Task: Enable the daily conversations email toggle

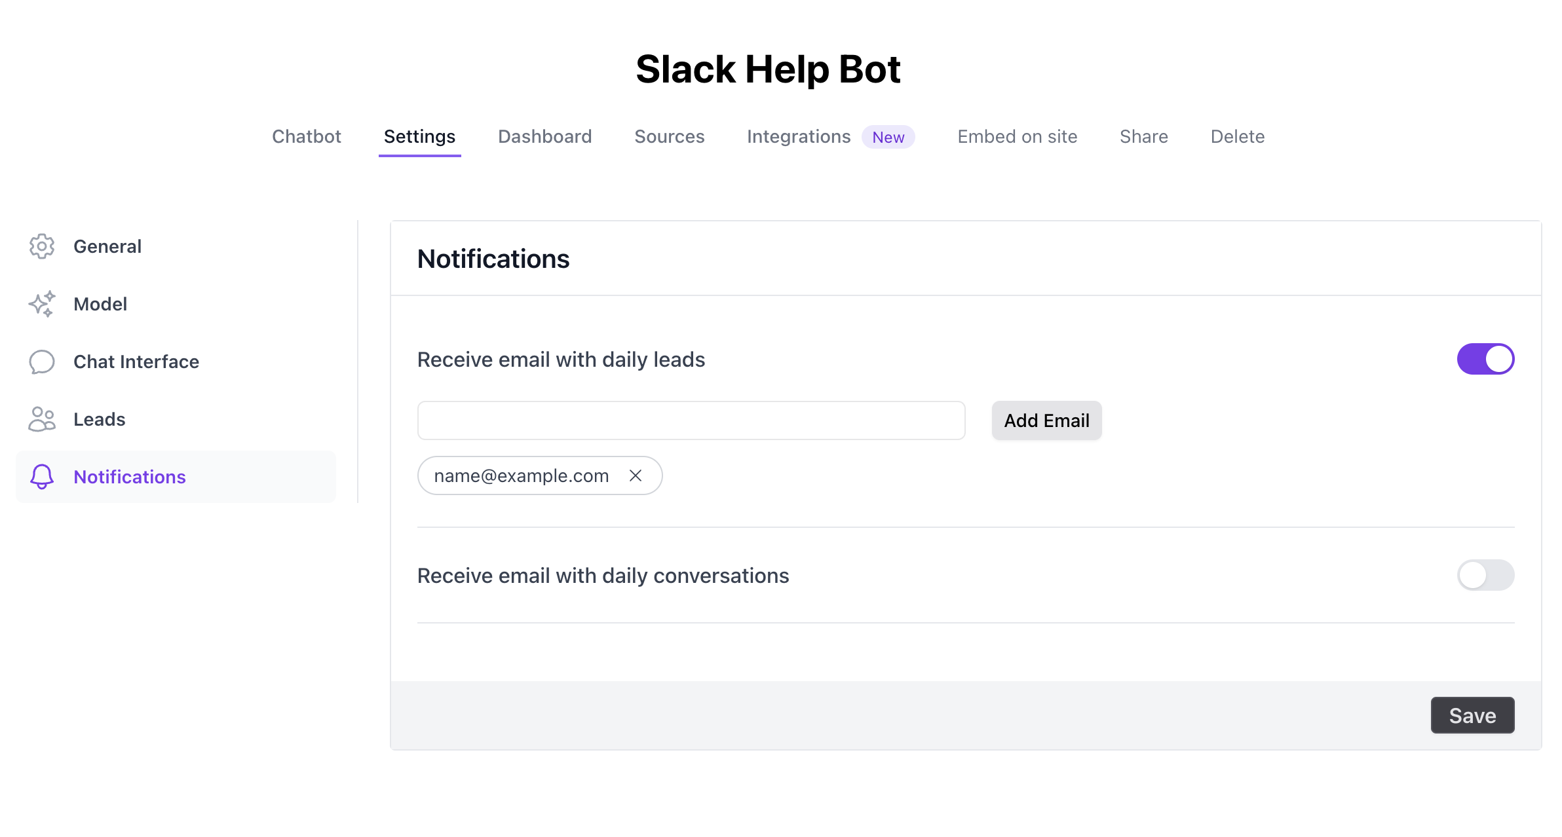Action: (1485, 575)
